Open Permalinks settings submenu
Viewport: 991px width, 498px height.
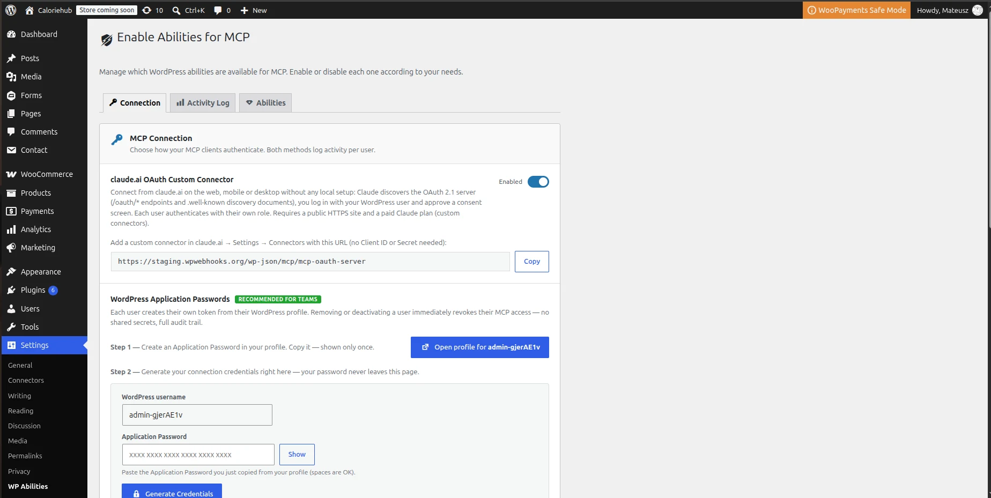click(25, 456)
